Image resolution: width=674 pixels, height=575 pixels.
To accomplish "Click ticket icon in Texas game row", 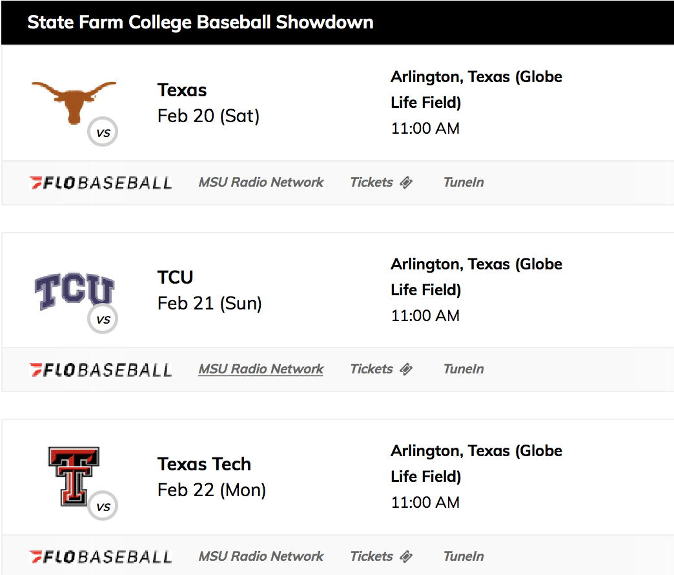I will pos(406,182).
